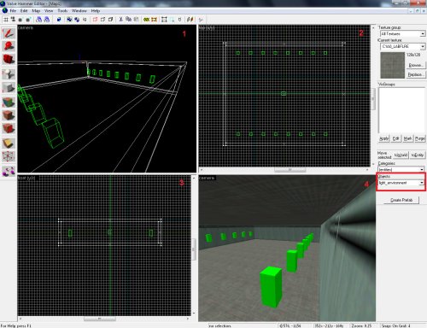Open the Map menu
Image resolution: width=427 pixels, height=328 pixels.
[x=36, y=11]
